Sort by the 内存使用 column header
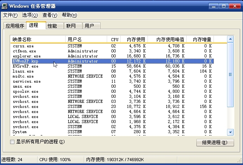 tap(134, 39)
